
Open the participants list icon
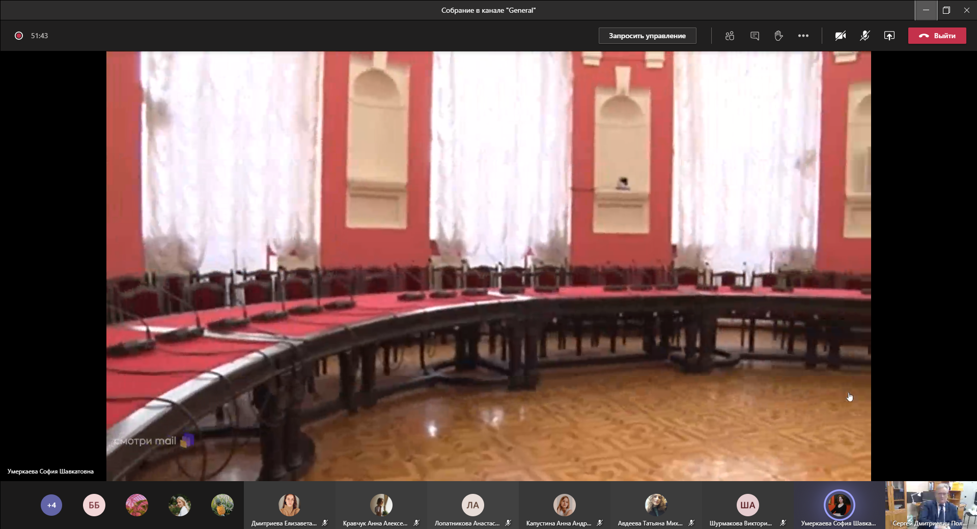pyautogui.click(x=730, y=36)
